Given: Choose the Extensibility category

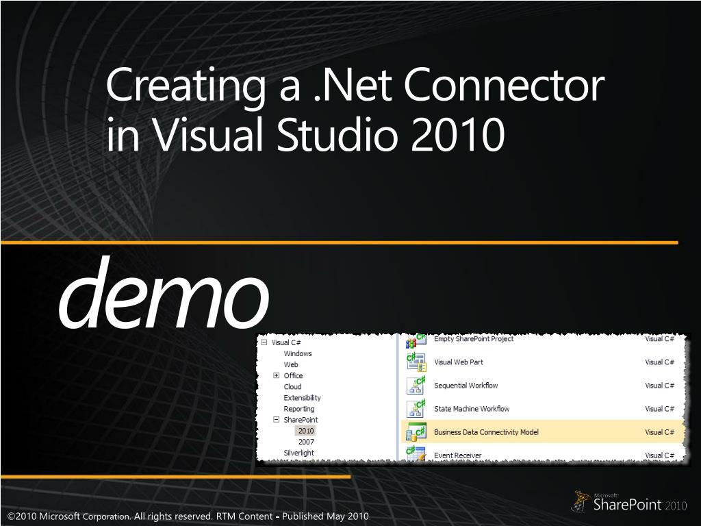Looking at the screenshot, I should pos(302,398).
